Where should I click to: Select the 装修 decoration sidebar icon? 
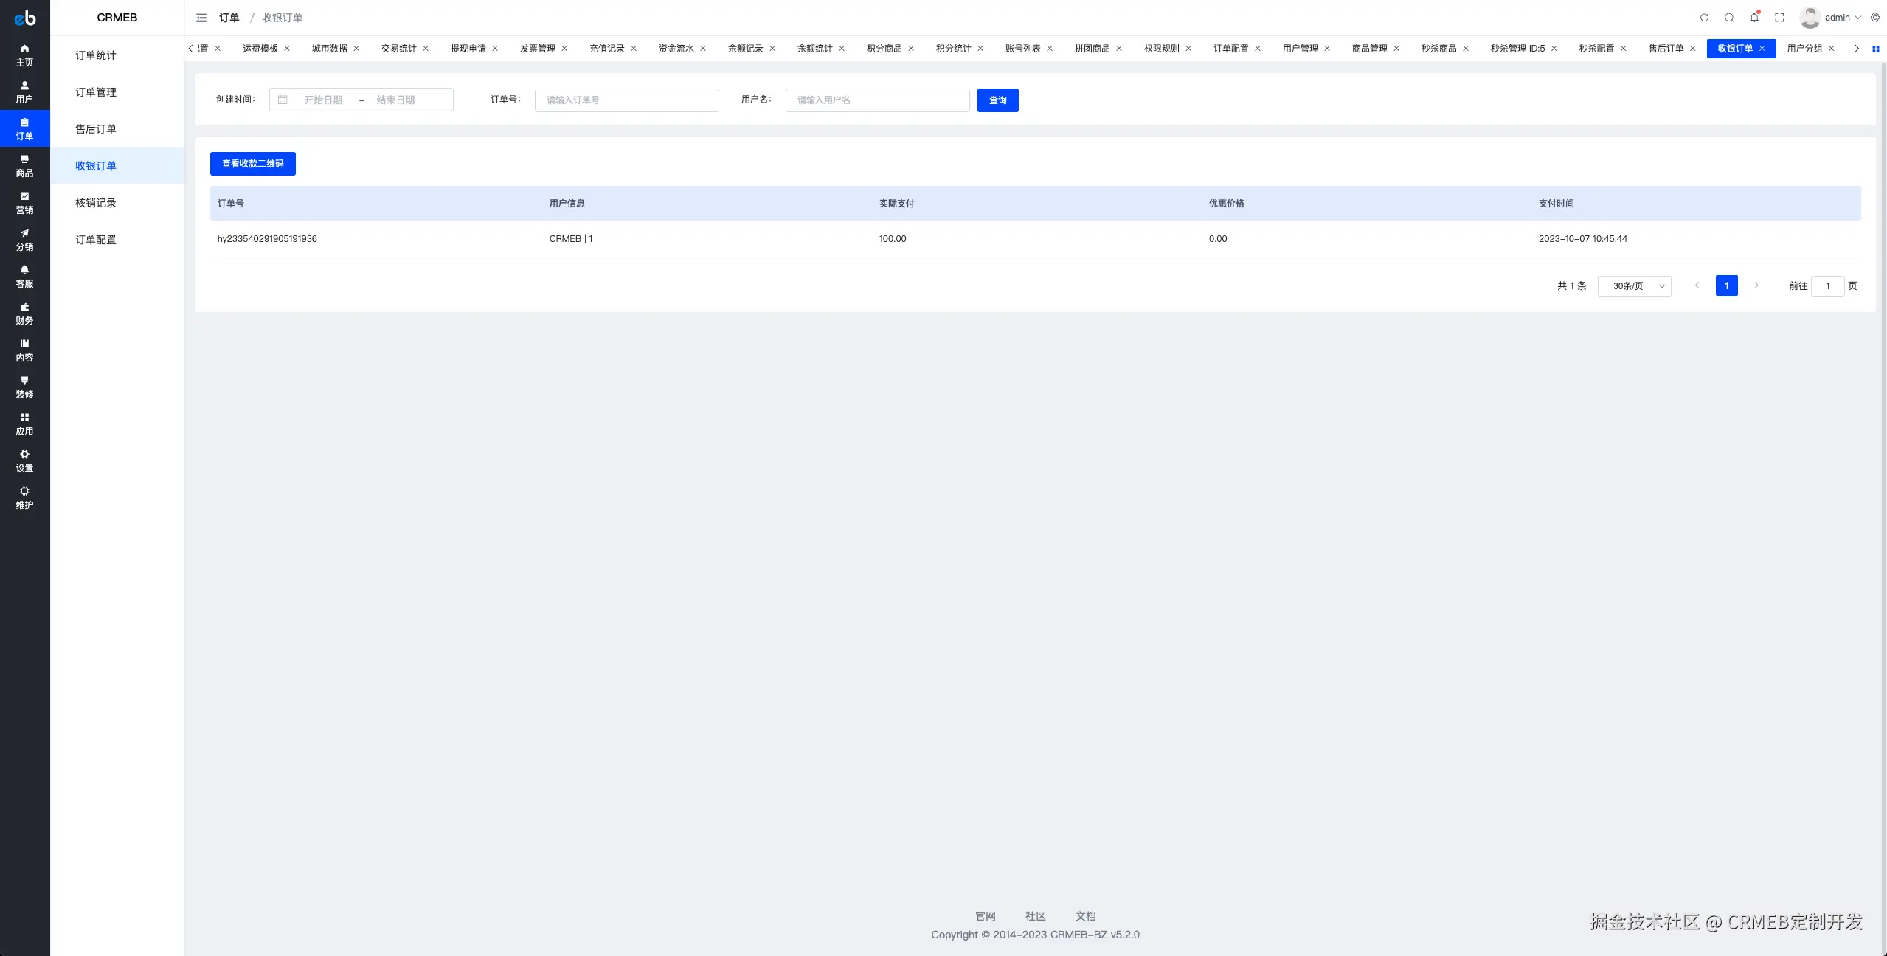[x=24, y=387]
